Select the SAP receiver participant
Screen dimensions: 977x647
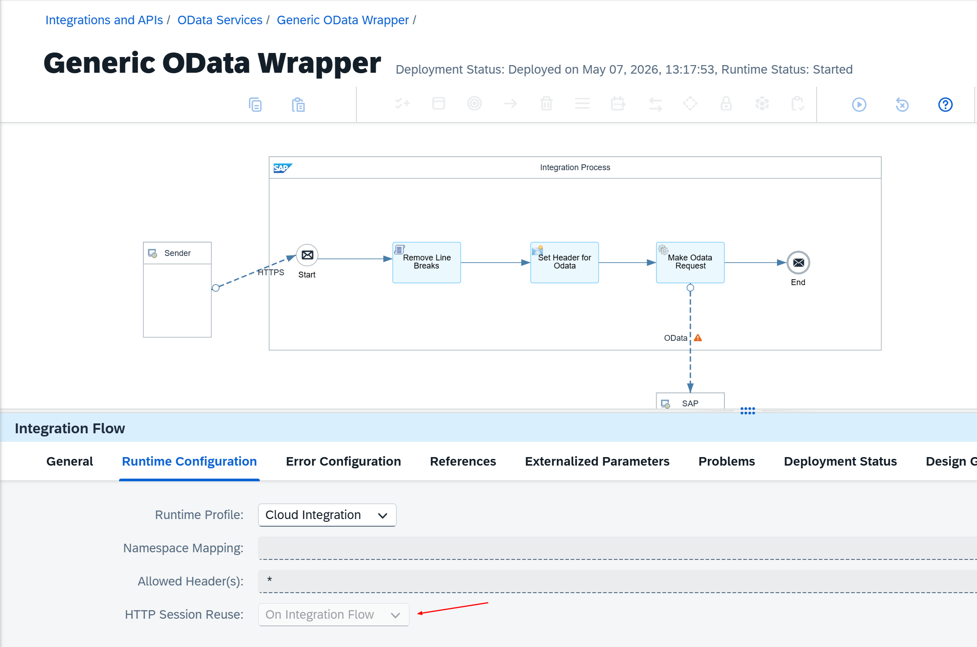[x=690, y=401]
